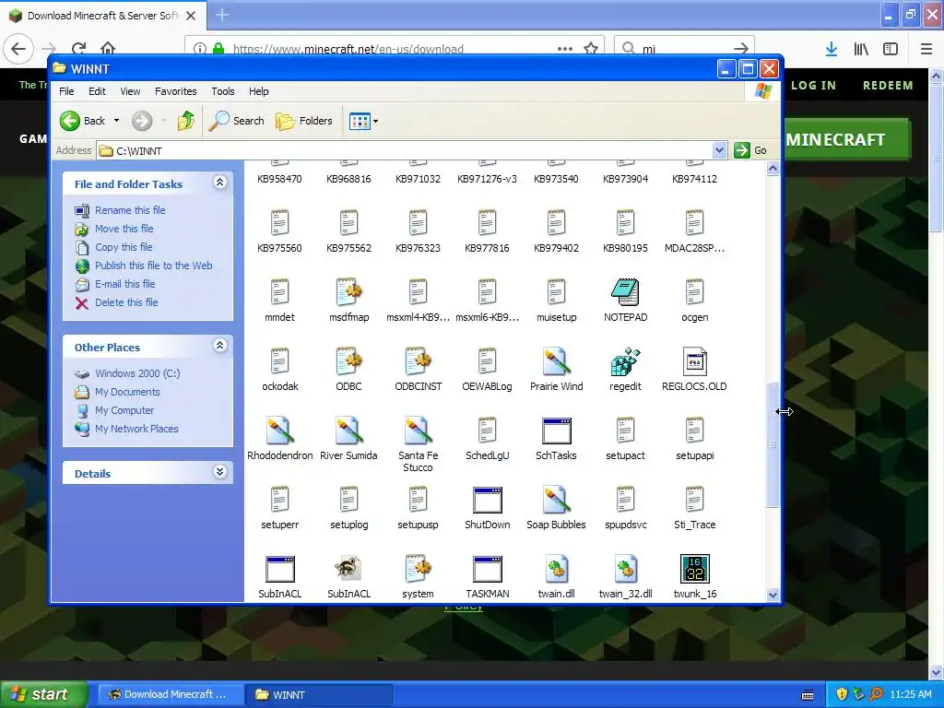Select the TASKMAN program icon
The width and height of the screenshot is (944, 708).
pyautogui.click(x=487, y=569)
